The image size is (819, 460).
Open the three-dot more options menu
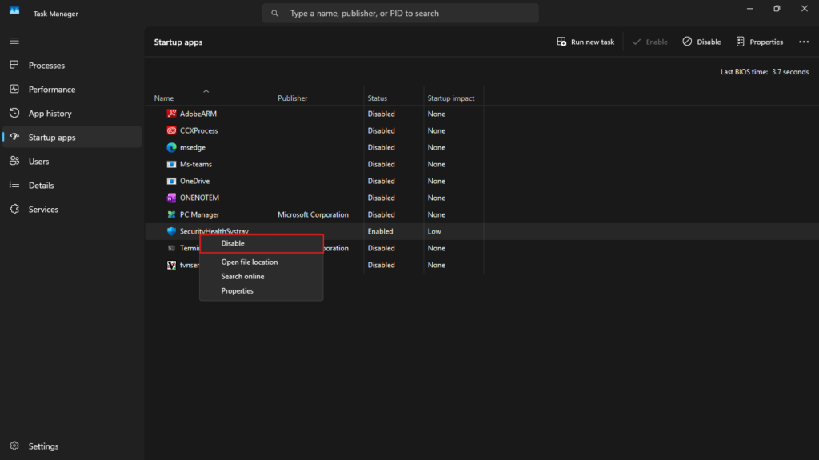click(x=804, y=42)
